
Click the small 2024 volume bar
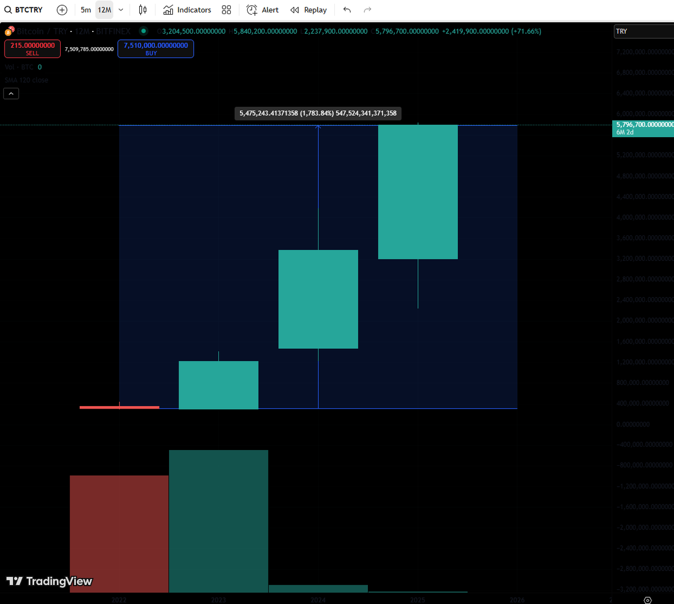point(318,589)
